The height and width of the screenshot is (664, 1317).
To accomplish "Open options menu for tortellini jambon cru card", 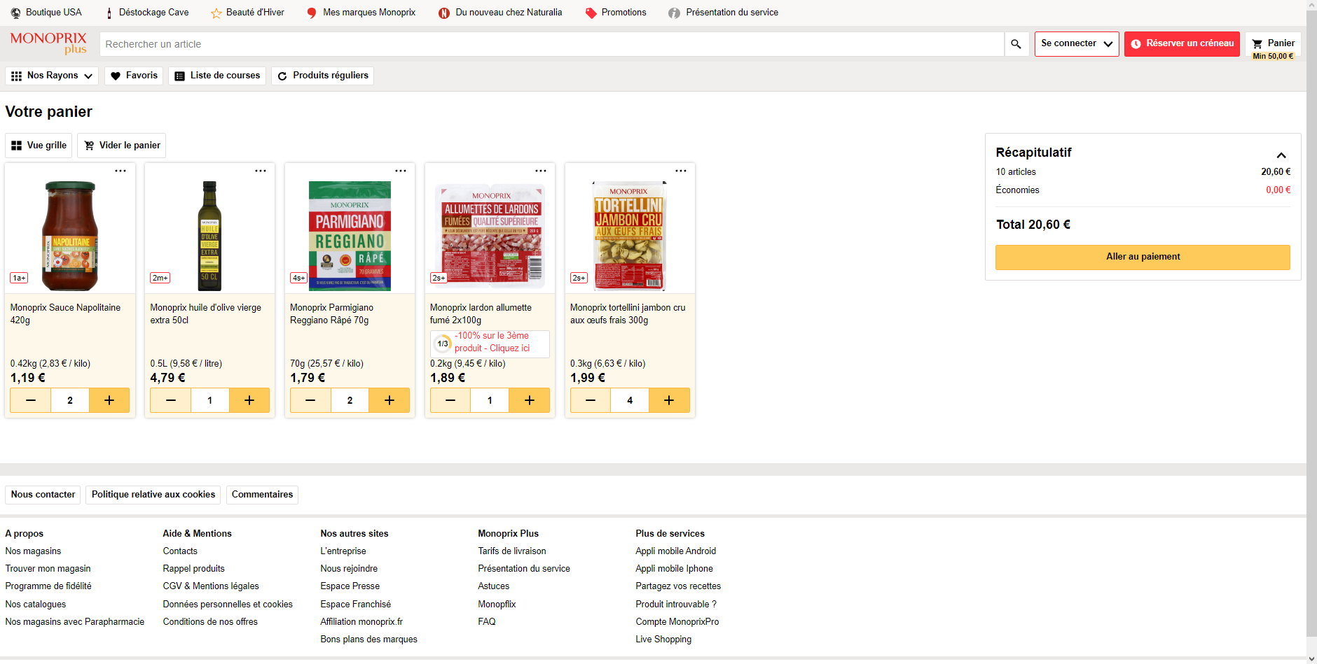I will tap(681, 171).
